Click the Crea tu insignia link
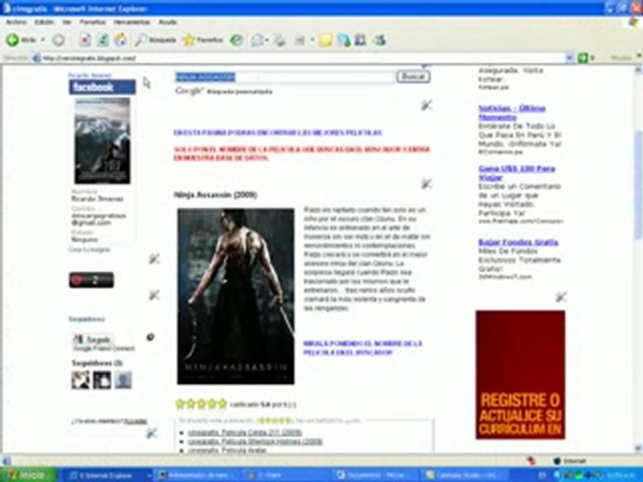The image size is (643, 482). [x=89, y=250]
